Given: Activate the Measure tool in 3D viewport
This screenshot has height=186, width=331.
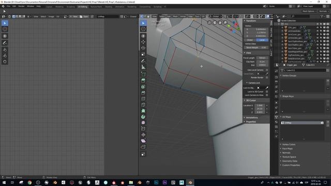Looking at the screenshot, I should pyautogui.click(x=143, y=67).
